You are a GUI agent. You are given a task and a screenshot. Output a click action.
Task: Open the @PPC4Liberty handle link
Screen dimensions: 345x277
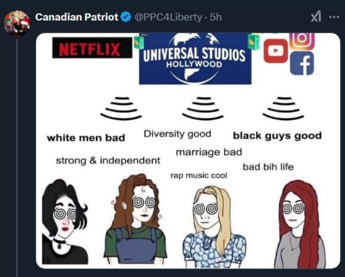click(168, 17)
